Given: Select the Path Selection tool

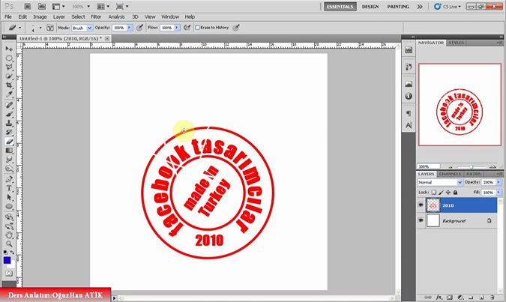Looking at the screenshot, I should coord(9,198).
